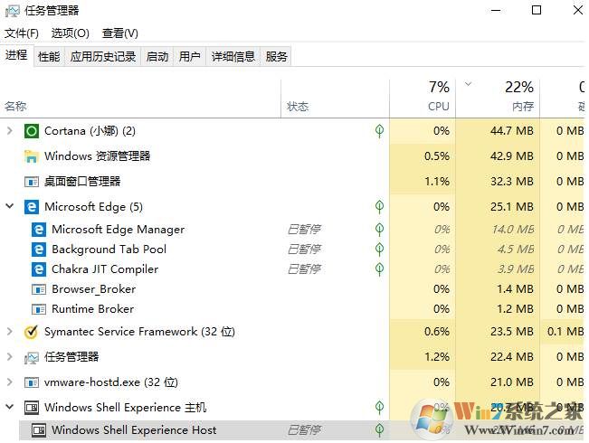This screenshot has height=443, width=589.
Task: Expand the Cortana (小娜) process group
Action: [10, 131]
